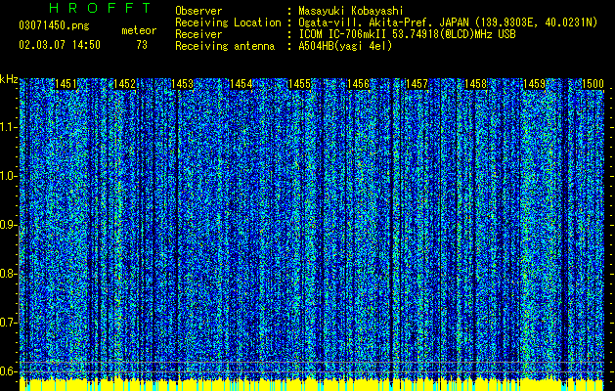Click the Receiver label
615x391 pixels.
point(198,34)
